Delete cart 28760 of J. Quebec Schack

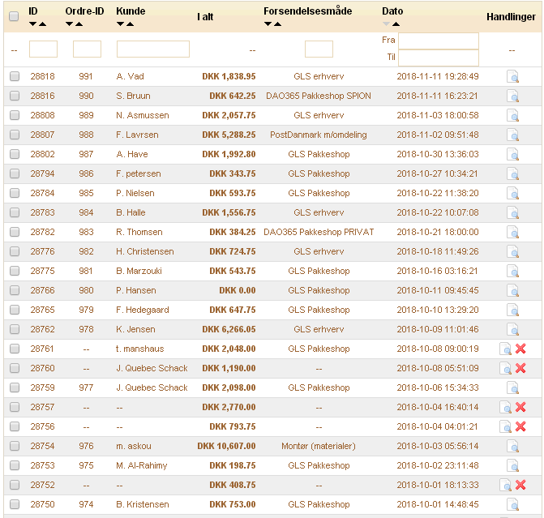[520, 368]
